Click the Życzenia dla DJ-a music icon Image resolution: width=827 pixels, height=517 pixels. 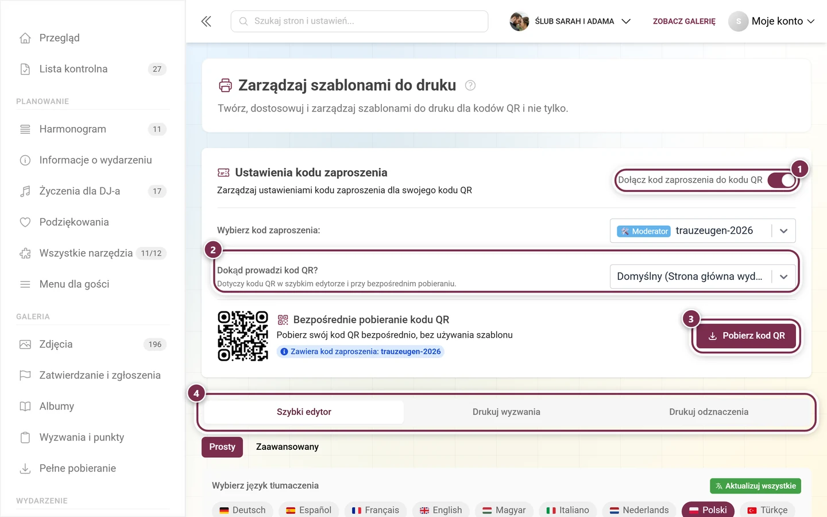[x=25, y=191]
